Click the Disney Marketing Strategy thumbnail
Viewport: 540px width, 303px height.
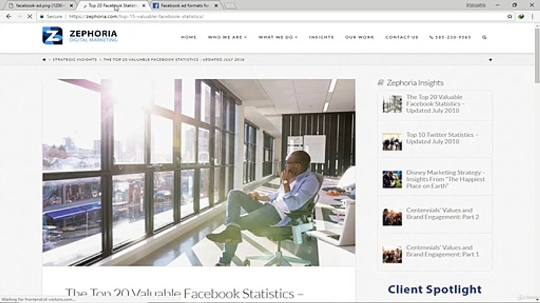392,179
